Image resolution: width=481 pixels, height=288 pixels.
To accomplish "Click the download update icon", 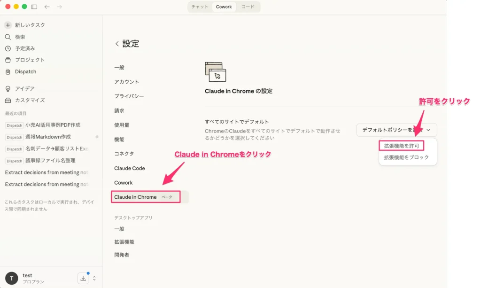I will (x=83, y=278).
